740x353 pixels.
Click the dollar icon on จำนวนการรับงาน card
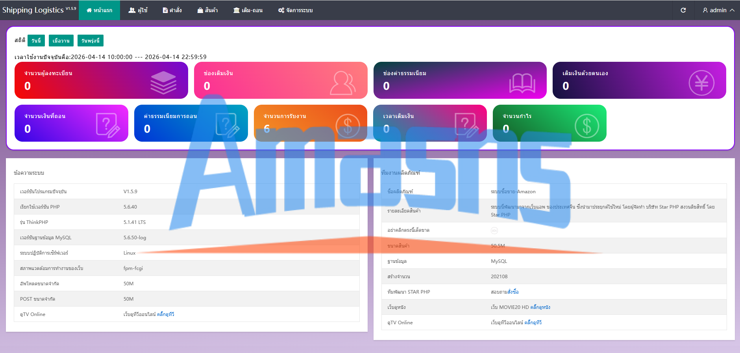348,126
